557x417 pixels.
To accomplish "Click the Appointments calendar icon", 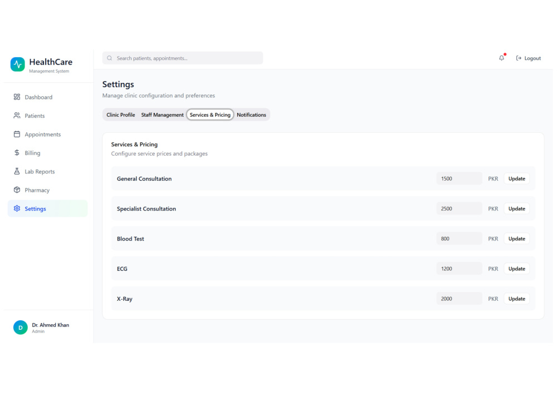I will [x=17, y=134].
